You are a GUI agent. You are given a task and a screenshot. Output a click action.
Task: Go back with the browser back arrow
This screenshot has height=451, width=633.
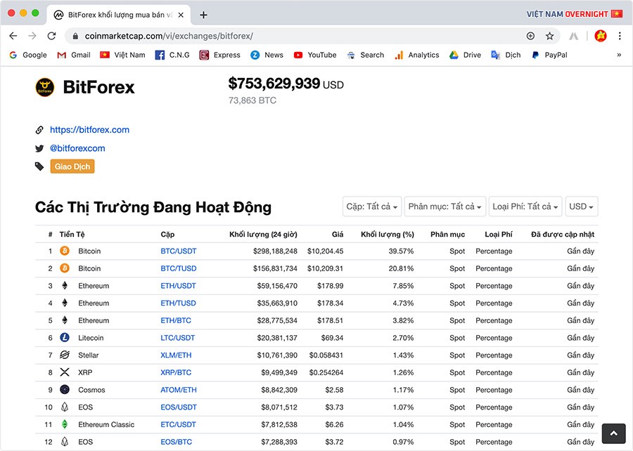13,36
